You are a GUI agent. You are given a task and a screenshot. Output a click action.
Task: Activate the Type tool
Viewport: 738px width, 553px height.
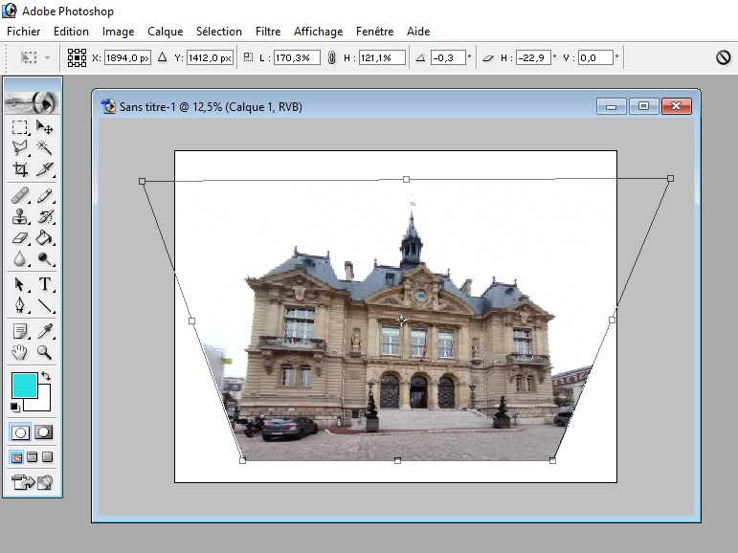44,284
